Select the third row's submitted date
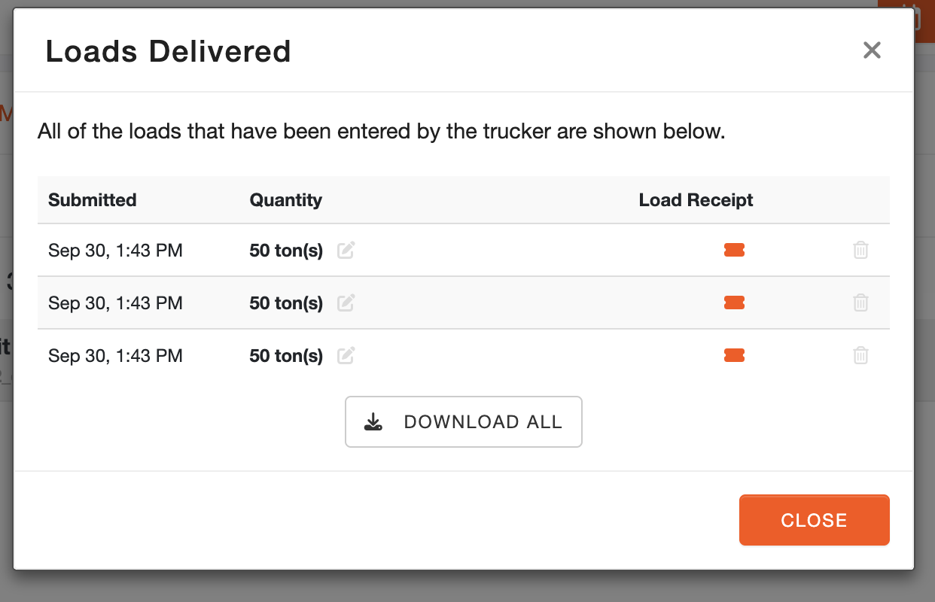935x602 pixels. [x=115, y=356]
